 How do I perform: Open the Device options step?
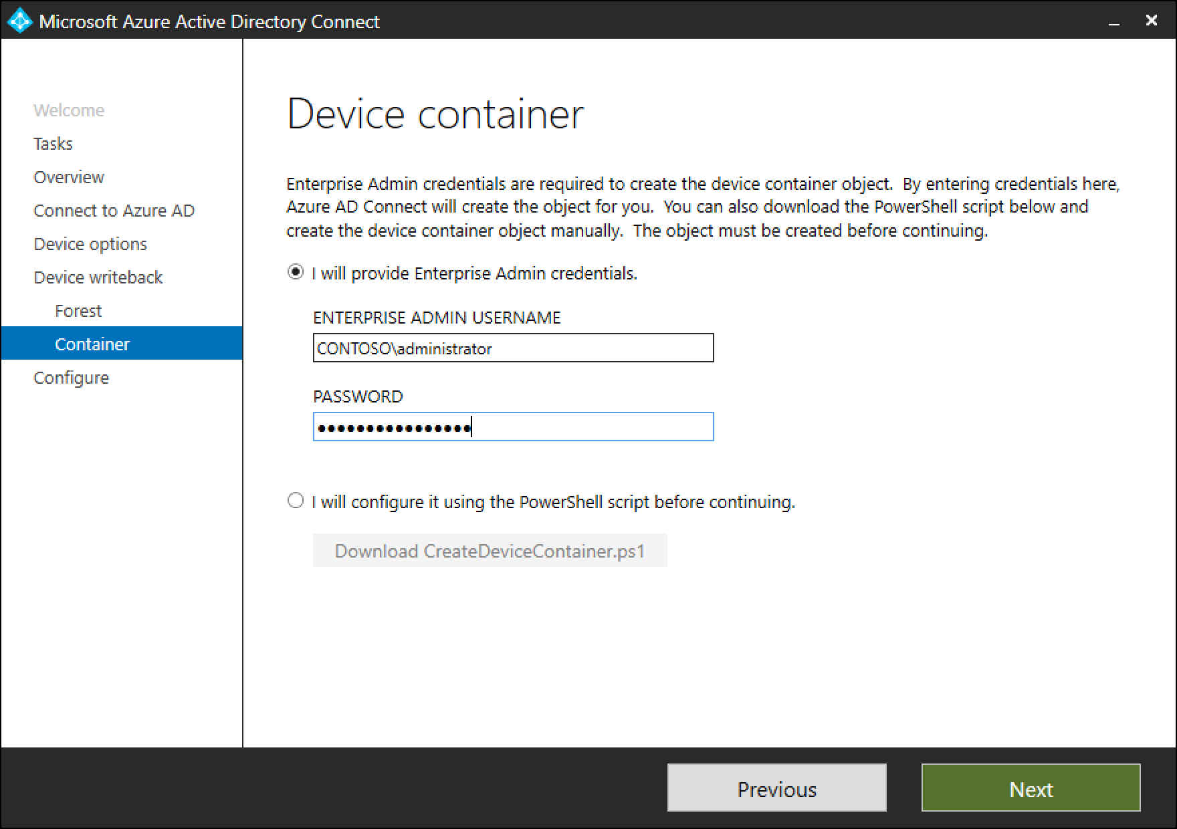[x=90, y=243]
